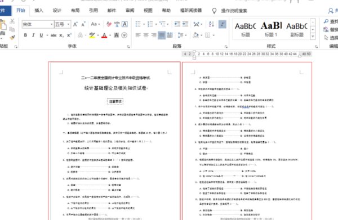This screenshot has height=220, width=338.
Task: Toggle character shading
Action: click(117, 35)
